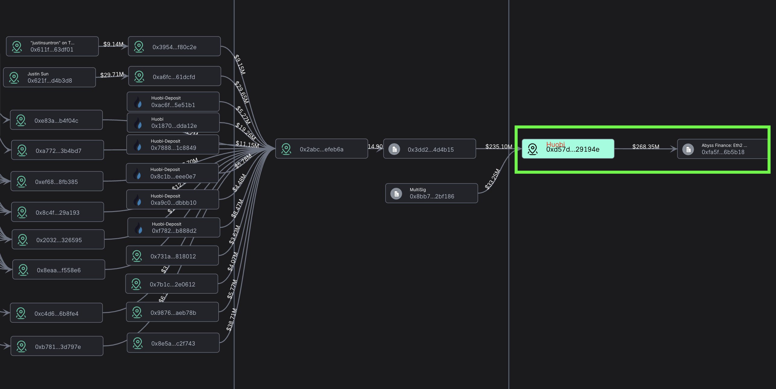
Task: Select the $38.71M edge label
Action: [x=232, y=320]
